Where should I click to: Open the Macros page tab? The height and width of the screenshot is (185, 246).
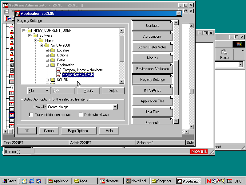(x=153, y=58)
